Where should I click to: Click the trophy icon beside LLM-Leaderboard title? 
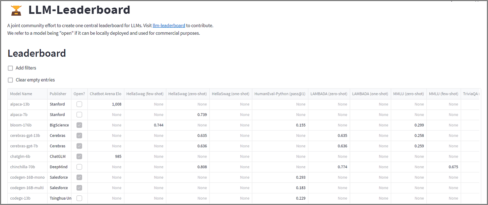pos(16,10)
